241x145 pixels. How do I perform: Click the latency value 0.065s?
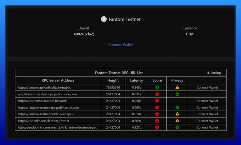click(136, 107)
